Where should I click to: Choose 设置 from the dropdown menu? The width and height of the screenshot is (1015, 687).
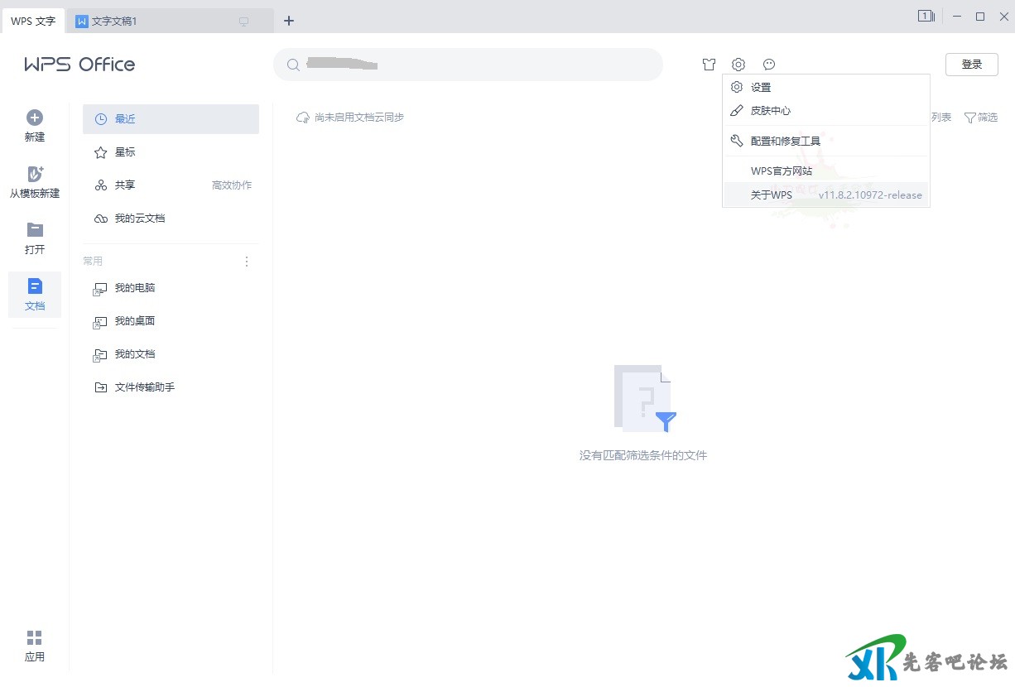(760, 88)
